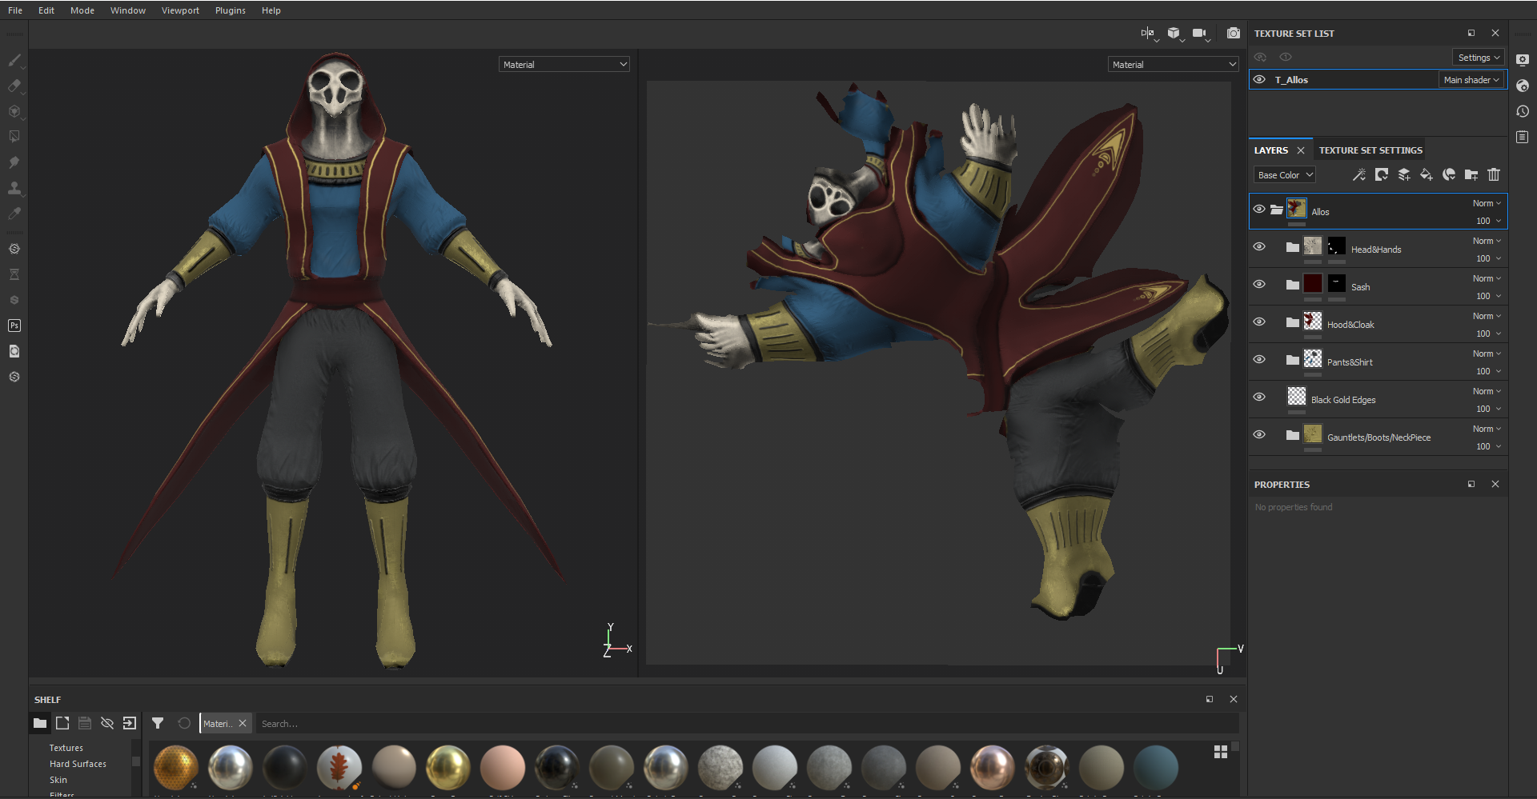Screen dimensions: 1537x799
Task: Select the gold hexagon material thumbnail
Action: [x=176, y=767]
